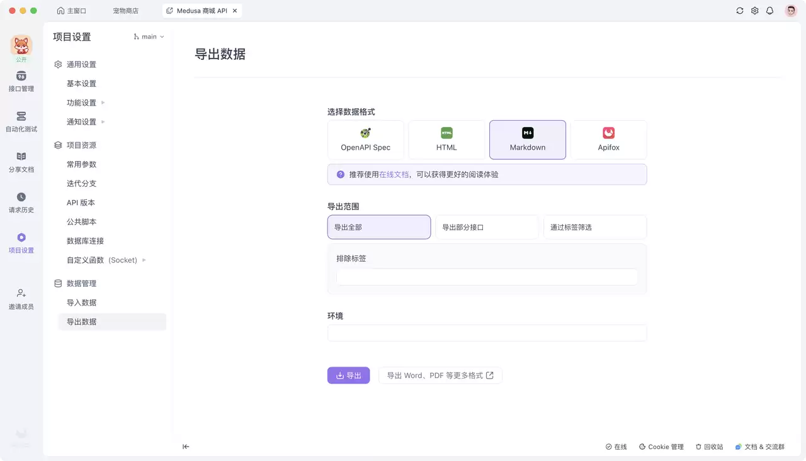The width and height of the screenshot is (806, 461).
Task: Click the refresh icon in title bar
Action: tap(740, 11)
